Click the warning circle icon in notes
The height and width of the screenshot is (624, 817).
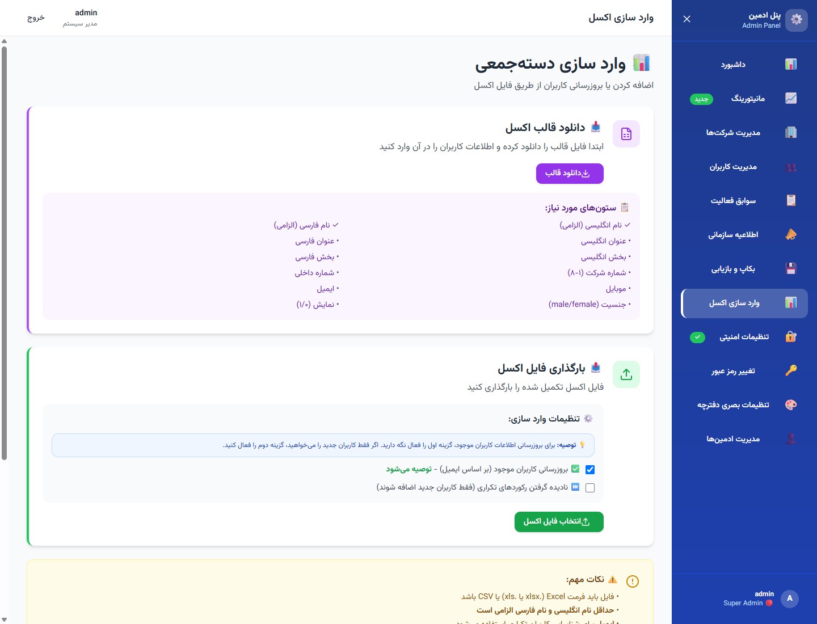coord(633,581)
